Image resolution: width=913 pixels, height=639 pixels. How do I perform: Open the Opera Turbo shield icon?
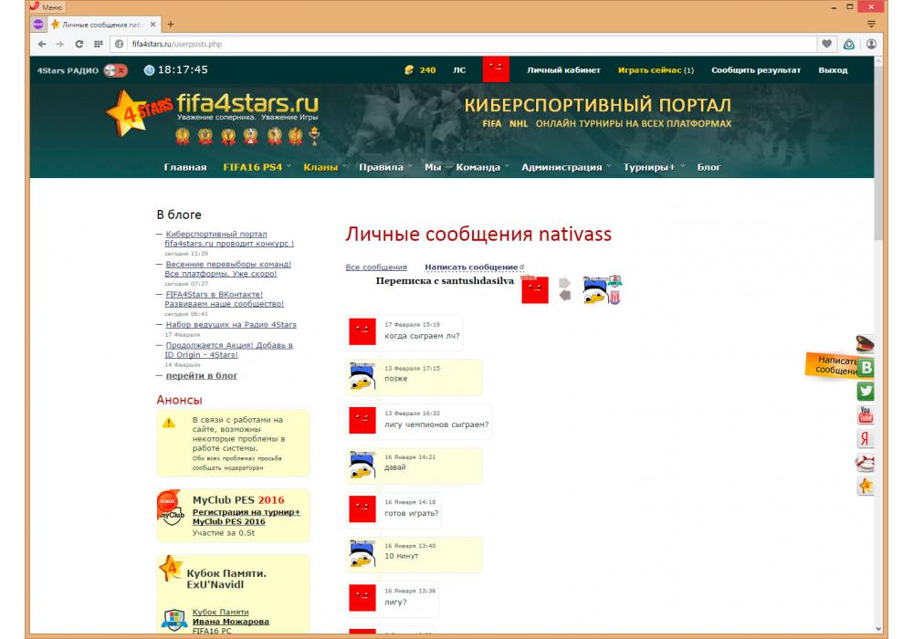point(849,44)
